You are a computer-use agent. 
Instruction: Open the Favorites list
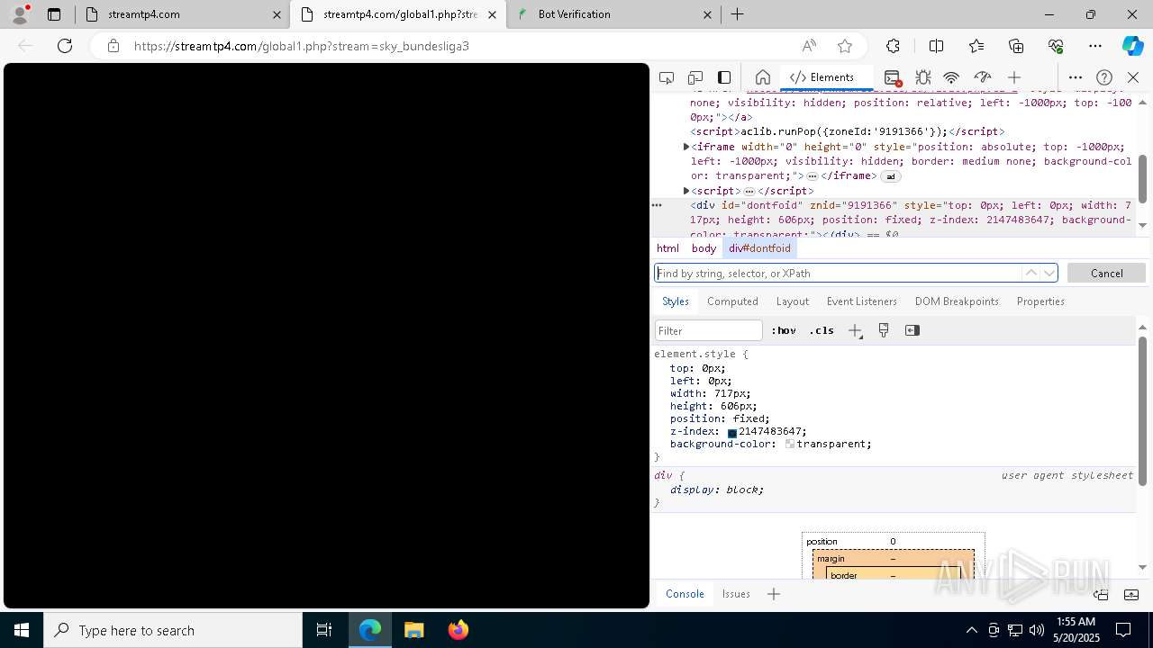976,46
